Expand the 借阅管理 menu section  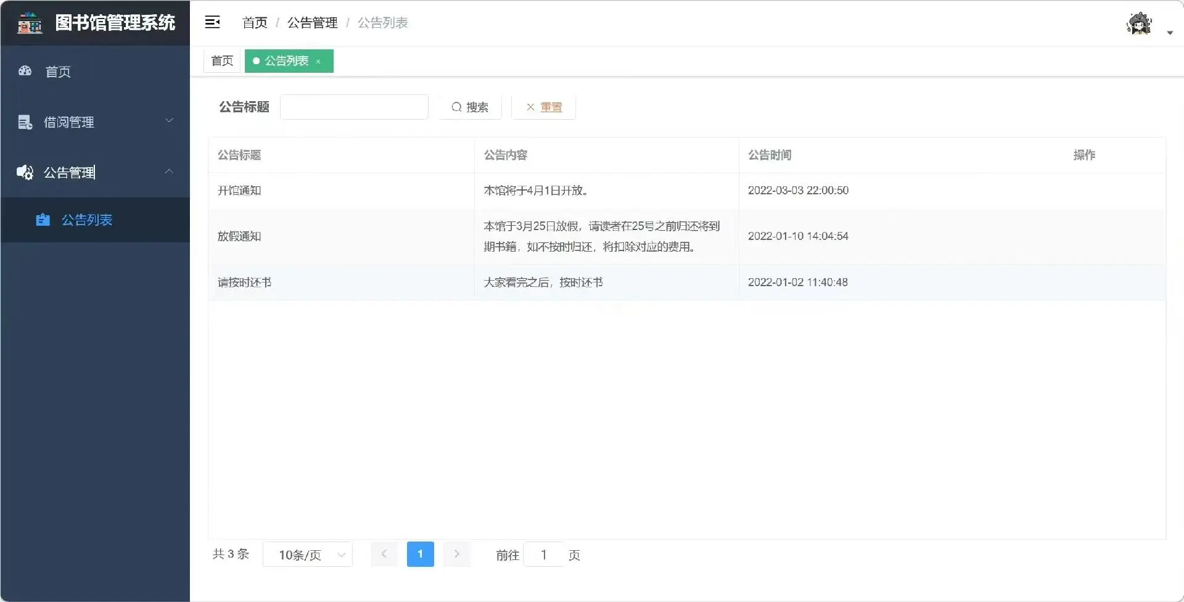click(x=170, y=121)
